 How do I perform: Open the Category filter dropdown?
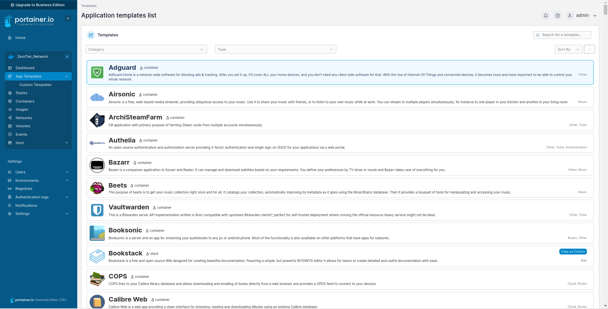pos(146,49)
